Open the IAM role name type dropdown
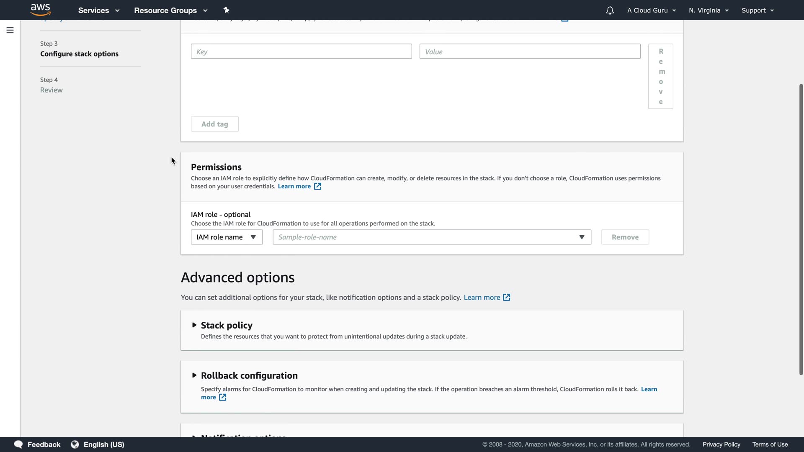Image resolution: width=804 pixels, height=452 pixels. click(227, 237)
